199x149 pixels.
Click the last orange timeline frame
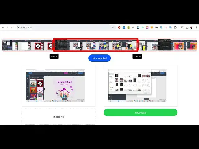click(x=192, y=45)
